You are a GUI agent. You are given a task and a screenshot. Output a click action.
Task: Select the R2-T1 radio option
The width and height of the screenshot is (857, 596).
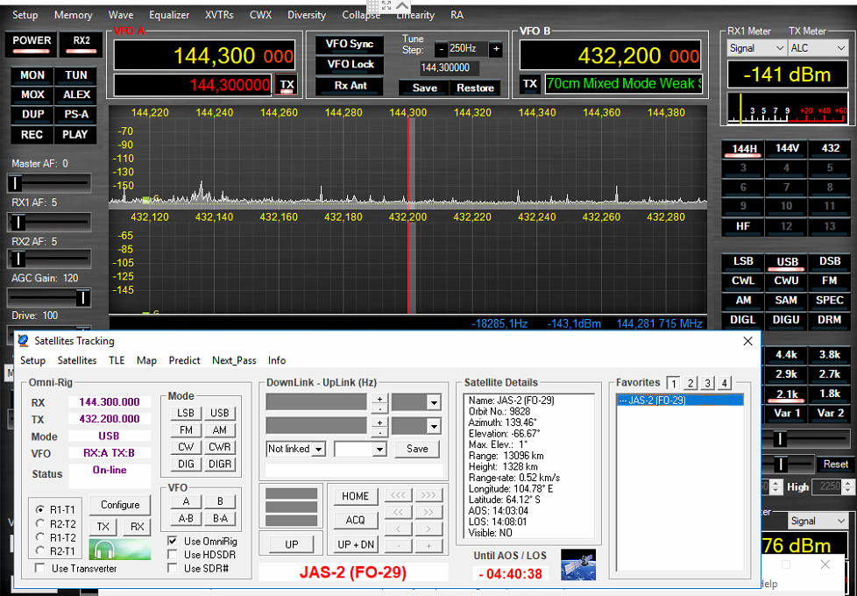coord(40,550)
